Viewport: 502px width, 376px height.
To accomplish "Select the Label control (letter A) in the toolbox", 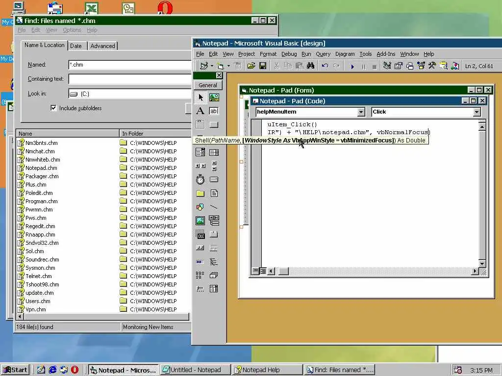I will coord(201,111).
